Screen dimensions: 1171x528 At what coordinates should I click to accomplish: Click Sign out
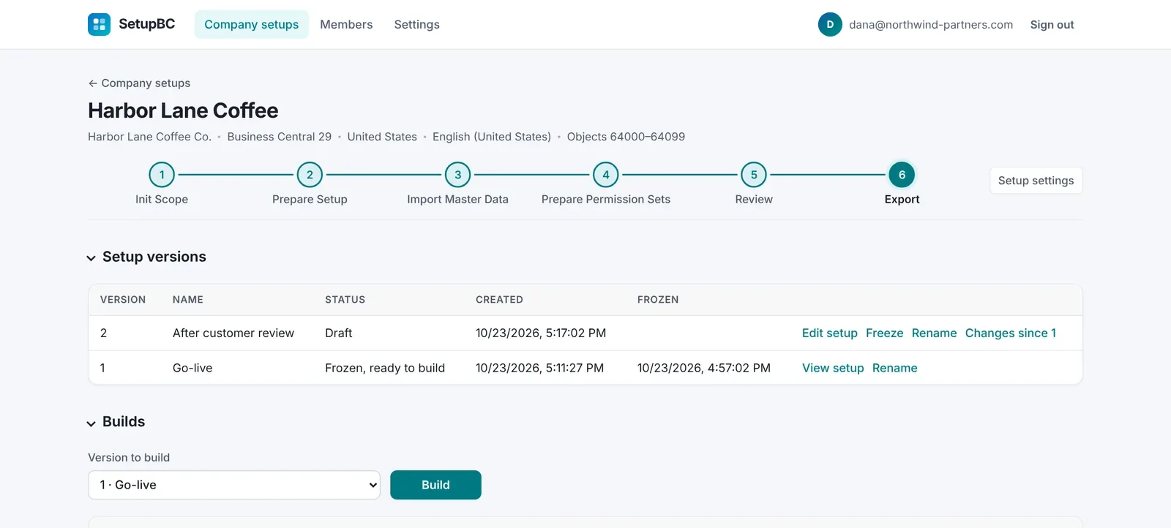pyautogui.click(x=1052, y=24)
